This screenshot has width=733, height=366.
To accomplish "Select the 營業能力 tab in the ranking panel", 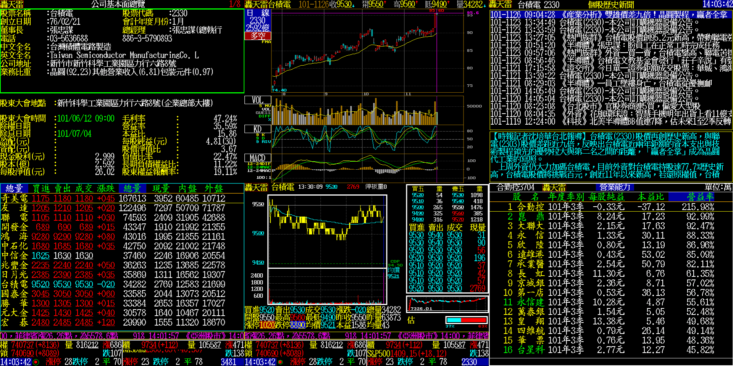I will [x=615, y=187].
